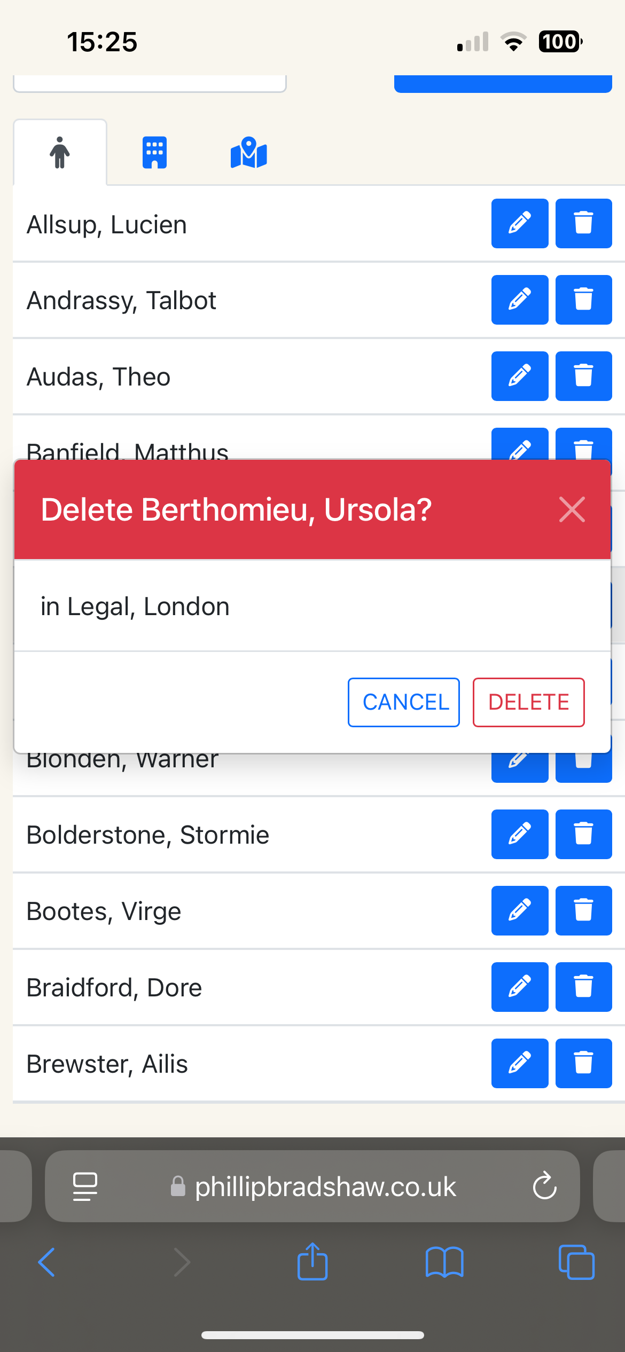
Task: Edit Bolderstone, Stormie with pencil icon
Action: tap(519, 834)
